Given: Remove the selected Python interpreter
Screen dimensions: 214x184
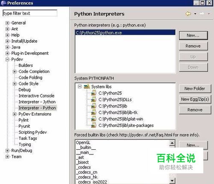Looking at the screenshot, I should click(193, 46).
